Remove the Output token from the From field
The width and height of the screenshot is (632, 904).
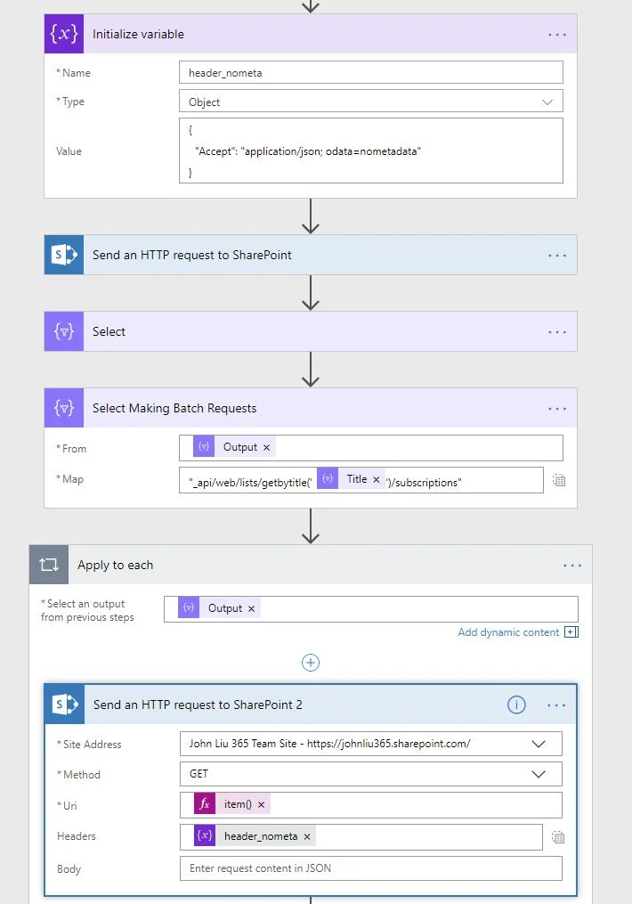[266, 448]
